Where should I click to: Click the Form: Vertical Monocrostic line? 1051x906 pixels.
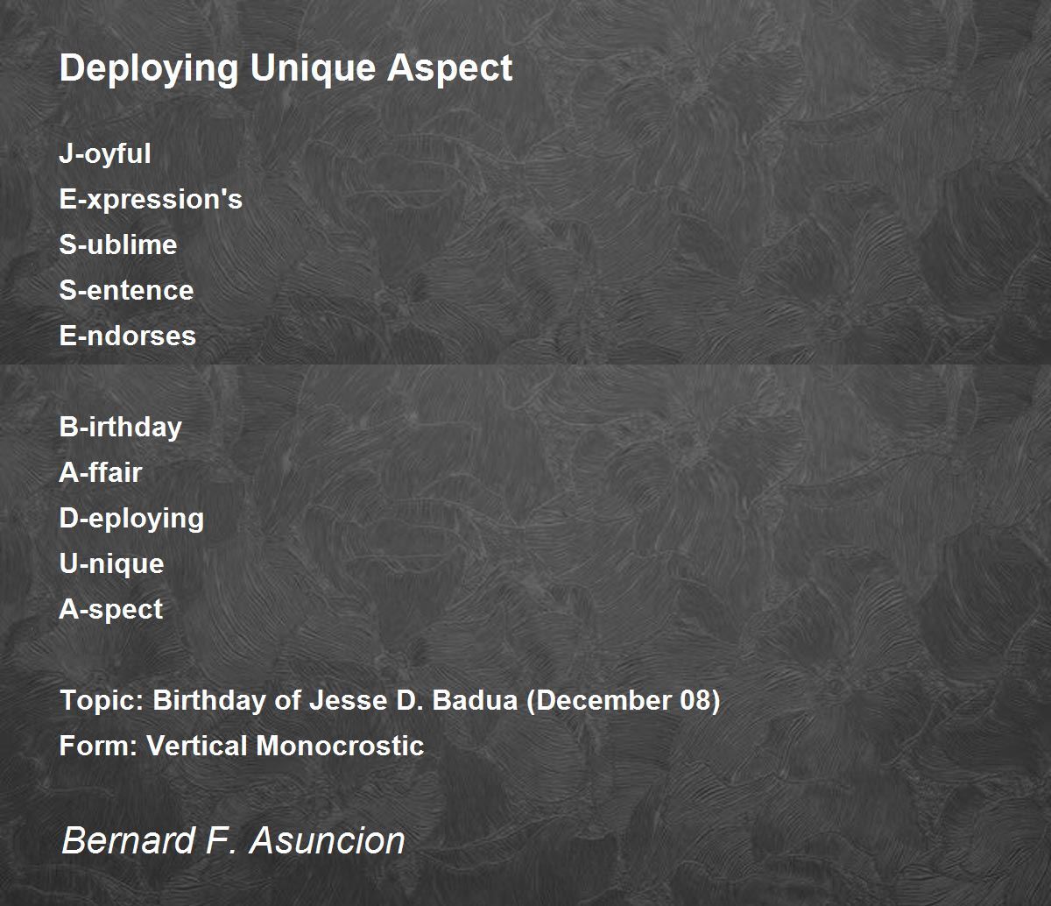pos(242,746)
